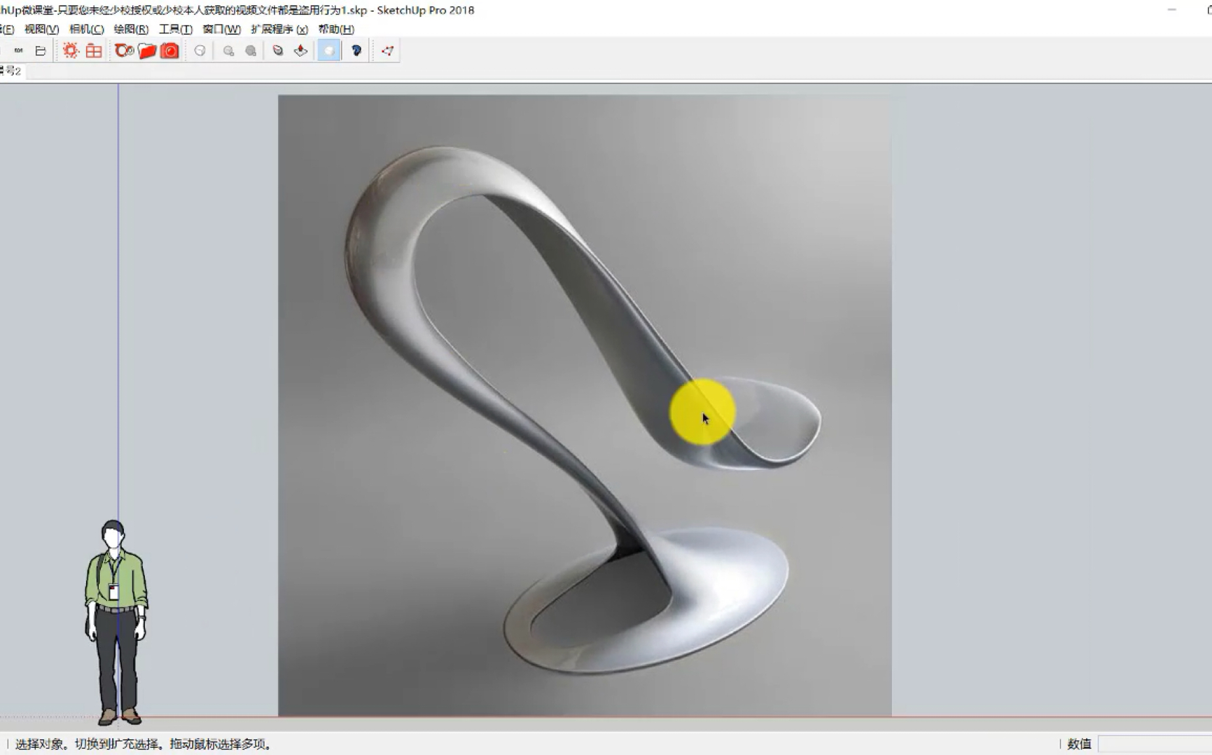Screen dimensions: 1212x755
Task: Click the blue head profile icon
Action: tap(357, 50)
